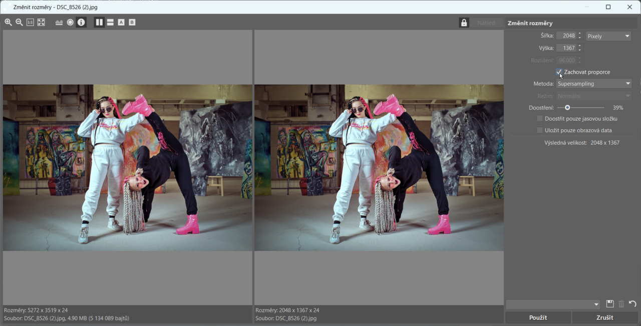641x326 pixels.
Task: Set zoom to 1:1 actual size
Action: [30, 23]
